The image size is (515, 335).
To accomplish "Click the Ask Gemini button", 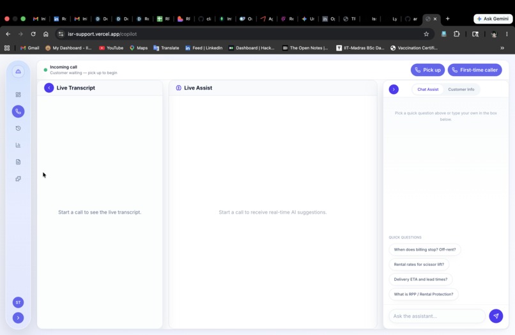I will click(493, 19).
